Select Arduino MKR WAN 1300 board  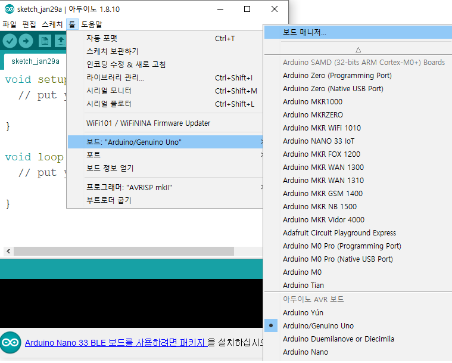[x=358, y=167]
